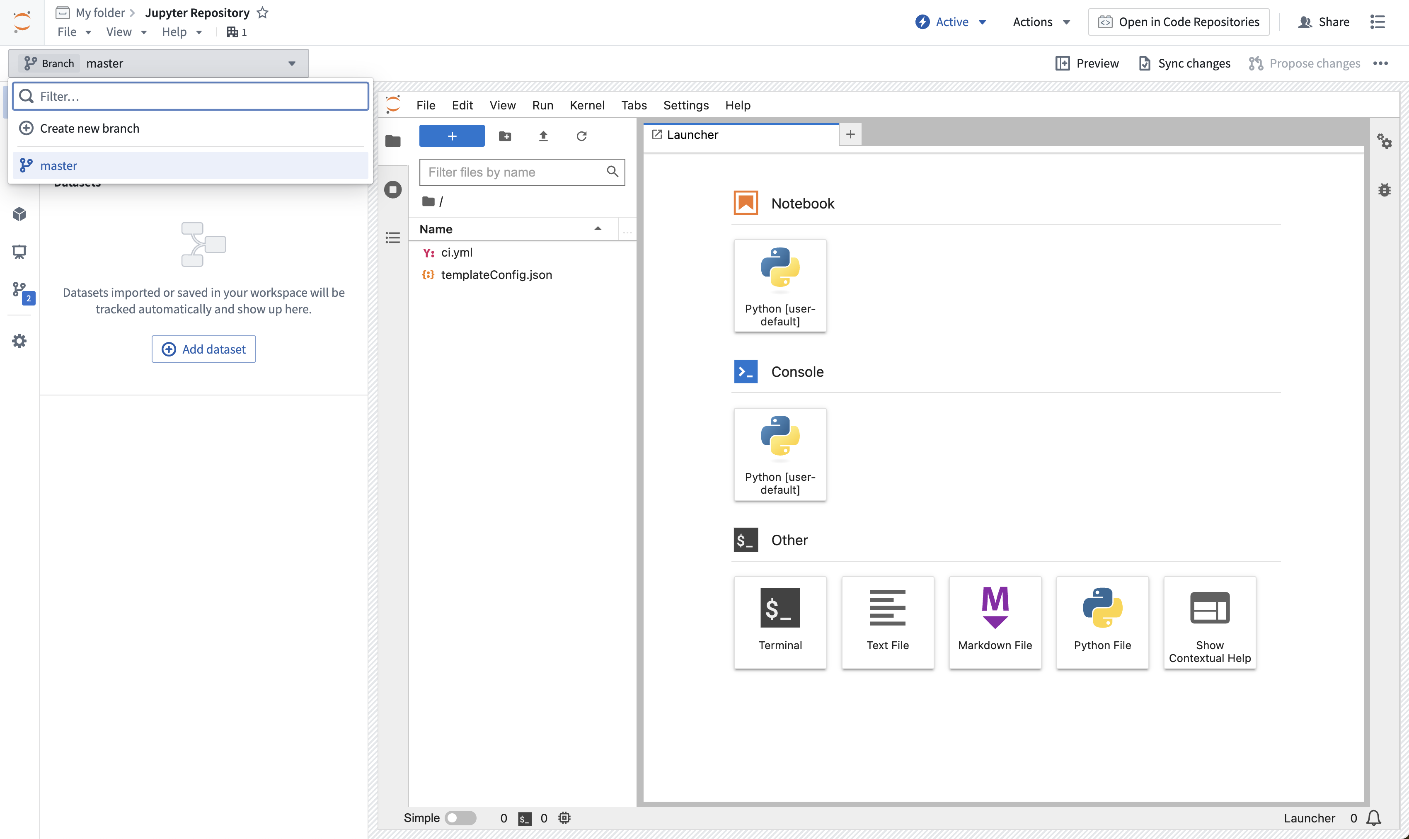Click Open in Code Repositories button
1409x839 pixels.
[x=1179, y=22]
